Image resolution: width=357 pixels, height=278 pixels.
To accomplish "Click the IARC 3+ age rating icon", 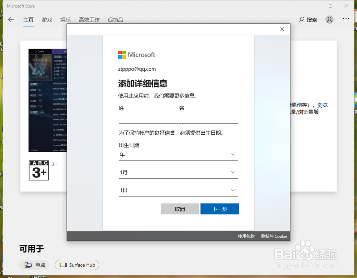I will 38,170.
